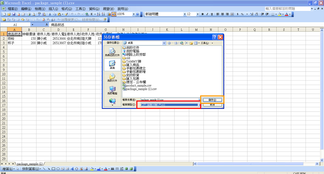The image size is (324, 174).
Task: Click the 檔案名稱 filename input field
Action: click(169, 100)
